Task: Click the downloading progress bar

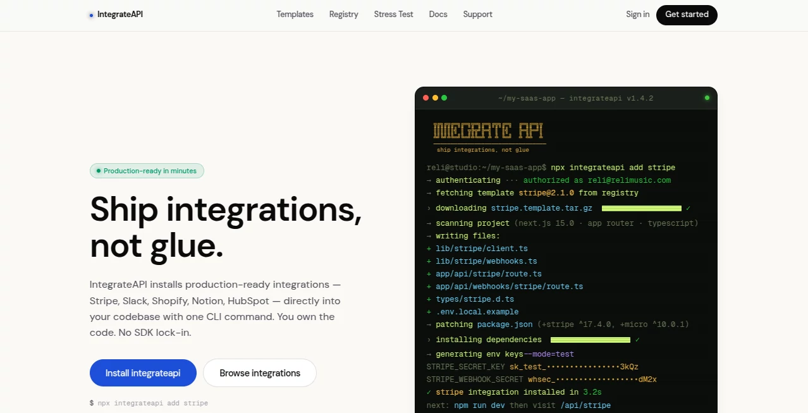Action: click(x=642, y=208)
